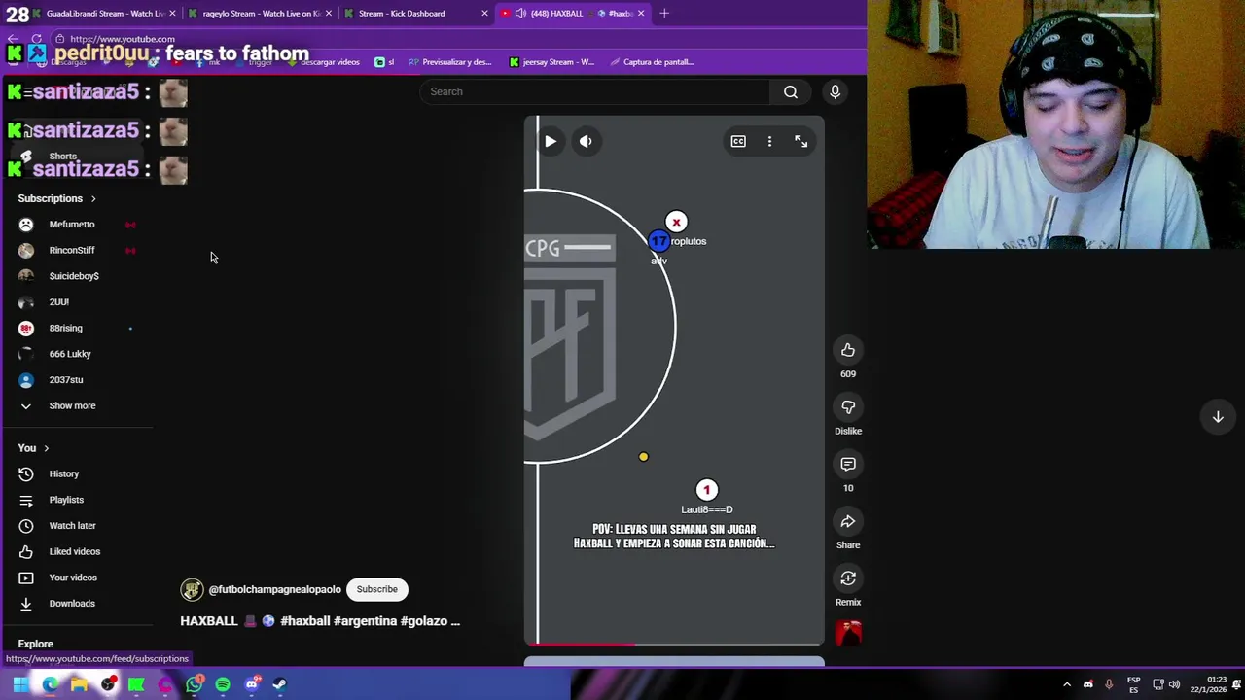
Task: Run search with the magnifier button
Action: (791, 91)
